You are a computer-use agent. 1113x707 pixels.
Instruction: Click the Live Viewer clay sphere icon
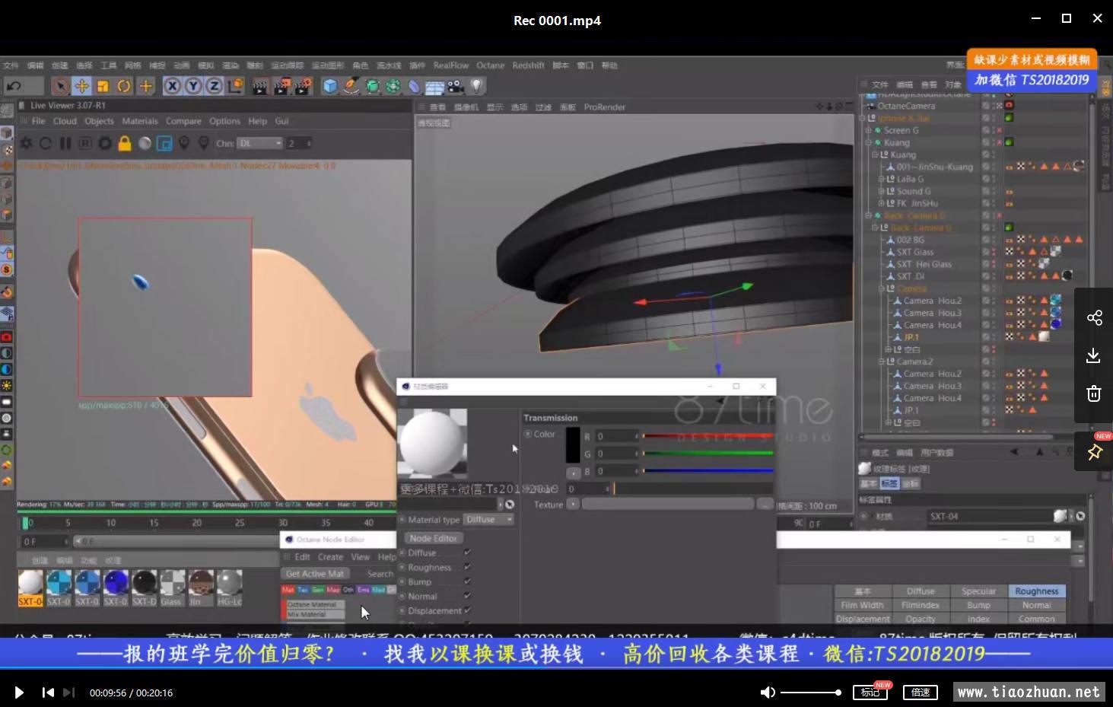tap(145, 143)
